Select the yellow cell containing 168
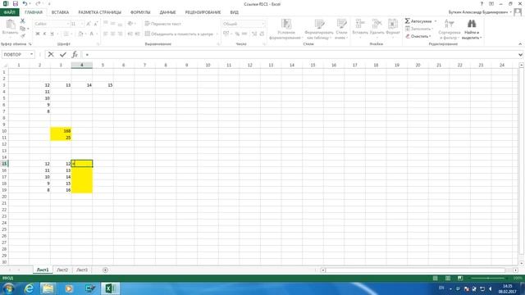 [x=61, y=131]
